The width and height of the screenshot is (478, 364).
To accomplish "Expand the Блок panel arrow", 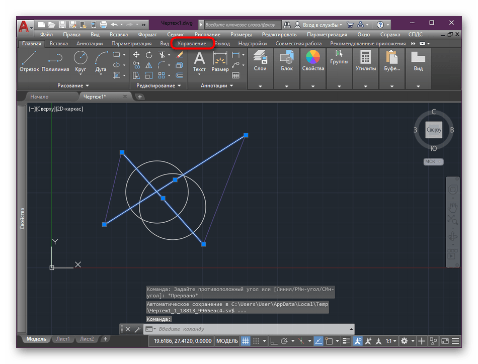I will click(x=287, y=86).
